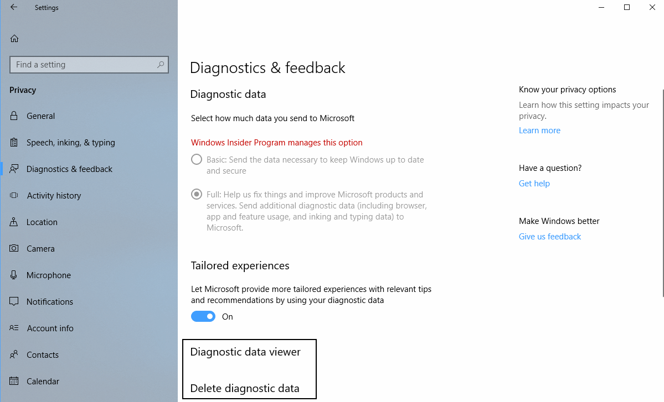Select the Location icon in sidebar
Screen dimensions: 664x402
click(14, 222)
